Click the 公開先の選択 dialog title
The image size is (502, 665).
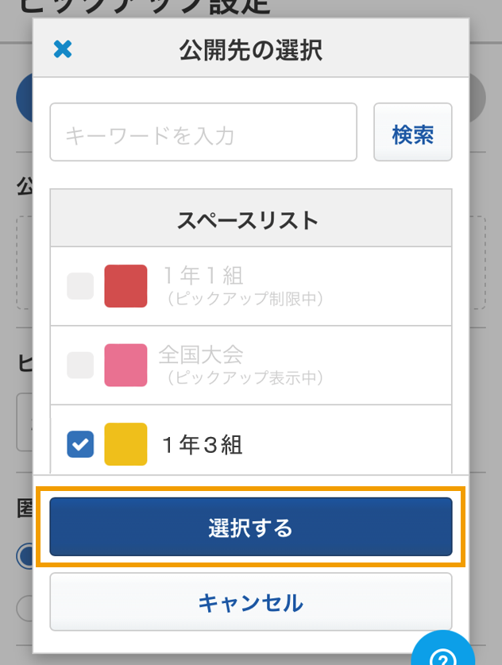(x=250, y=50)
